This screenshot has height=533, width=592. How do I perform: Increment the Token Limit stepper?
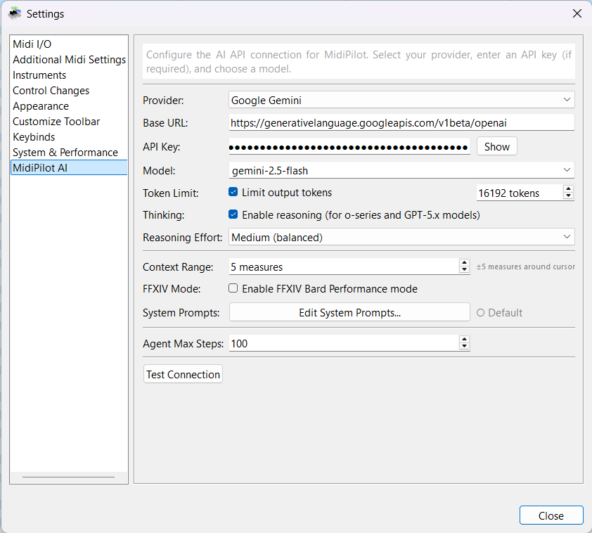pyautogui.click(x=569, y=189)
